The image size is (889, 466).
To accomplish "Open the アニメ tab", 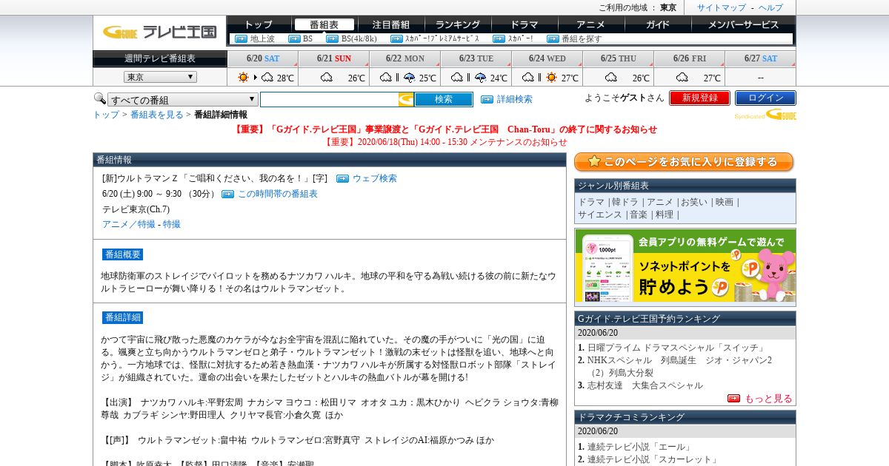I will point(591,24).
